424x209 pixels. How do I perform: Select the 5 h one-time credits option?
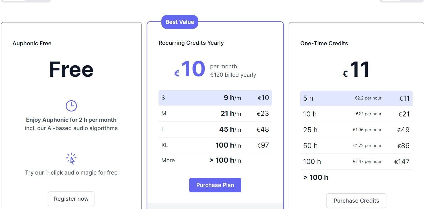point(356,98)
